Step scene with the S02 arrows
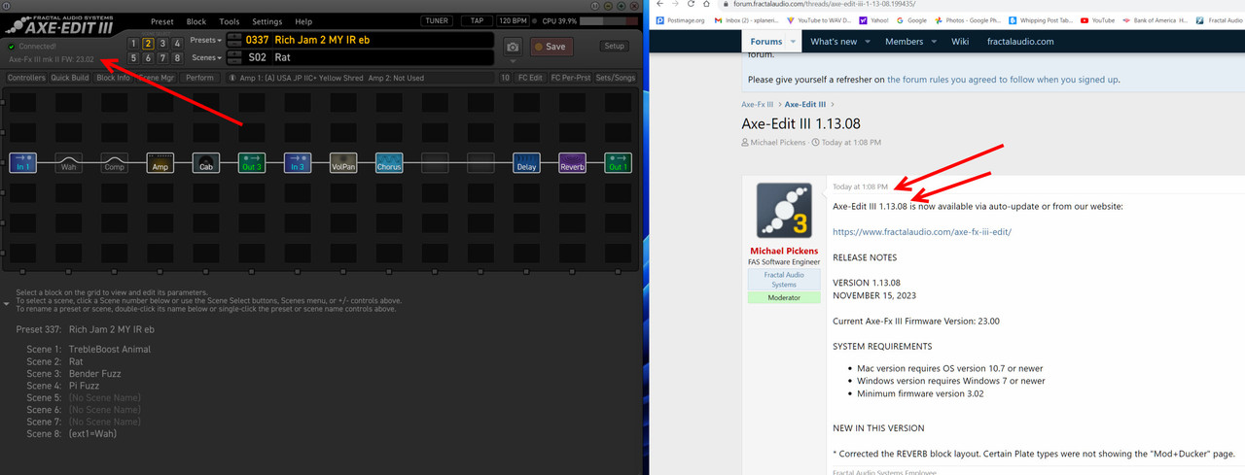Image resolution: width=1245 pixels, height=475 pixels. (x=233, y=57)
